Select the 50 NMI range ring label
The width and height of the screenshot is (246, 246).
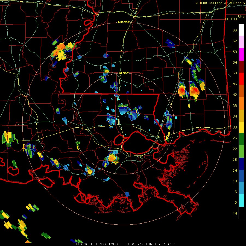[124, 73]
